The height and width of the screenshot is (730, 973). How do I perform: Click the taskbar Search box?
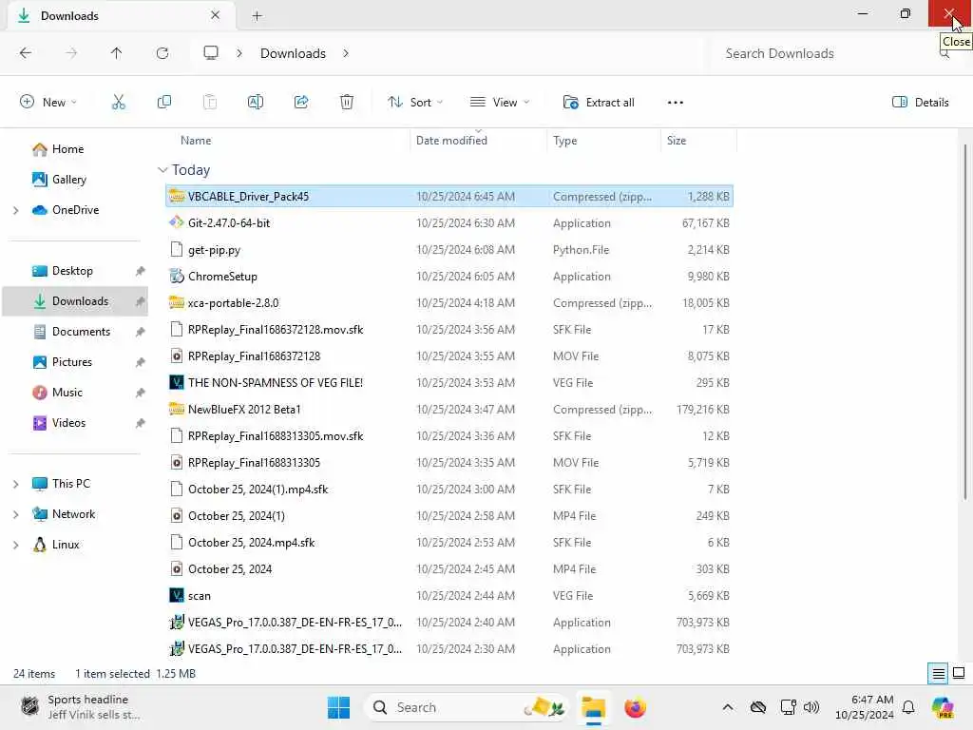click(466, 707)
